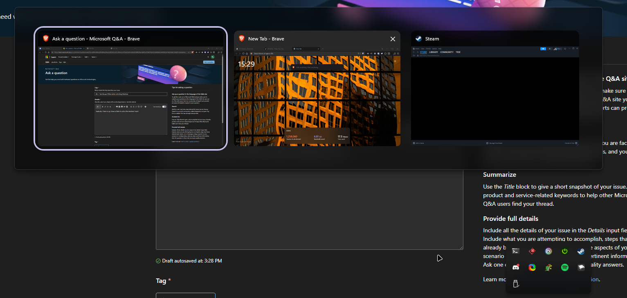
Task: Click the Steam logo in switcher title
Action: [418, 39]
